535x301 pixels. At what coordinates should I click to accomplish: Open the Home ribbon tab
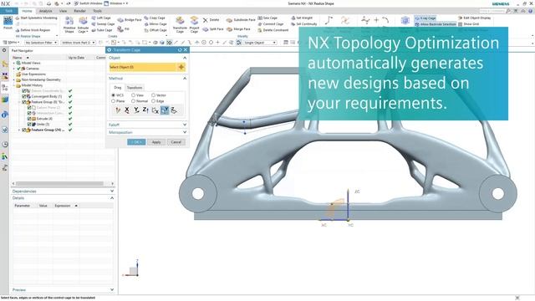pyautogui.click(x=27, y=11)
